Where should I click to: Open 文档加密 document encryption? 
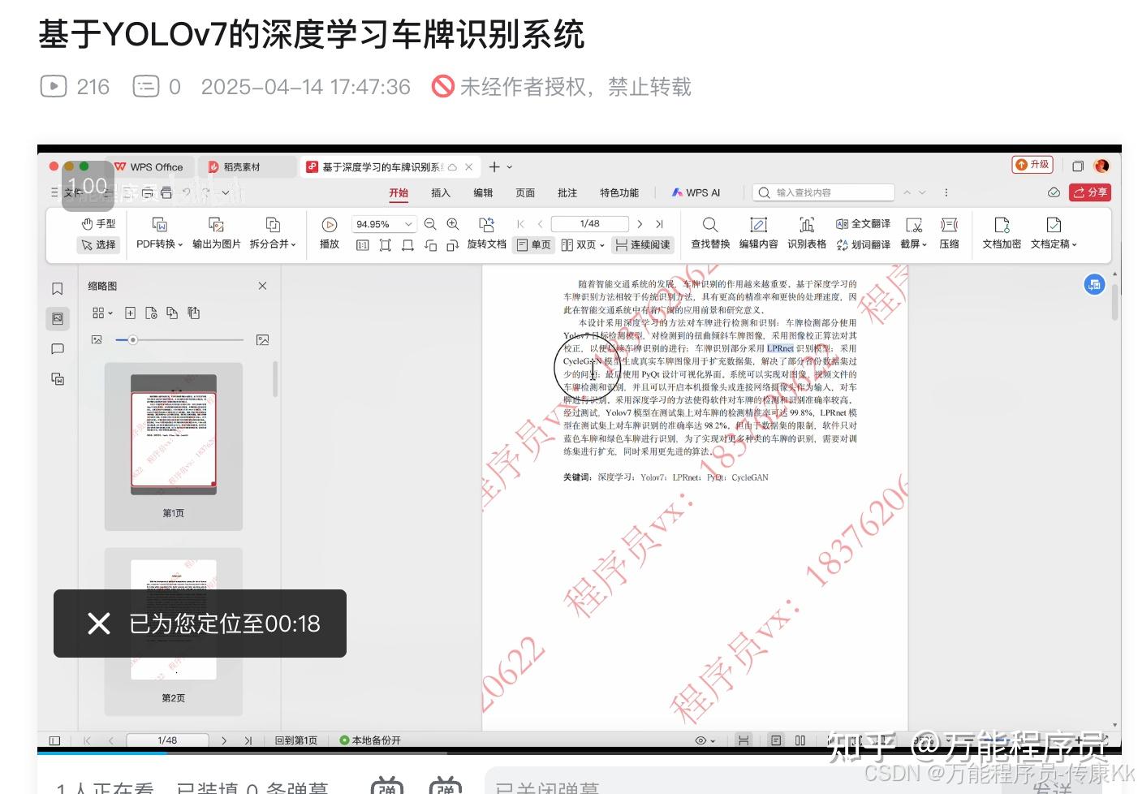[x=1001, y=233]
